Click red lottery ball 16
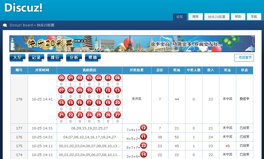The image size is (264, 159). click(80, 103)
